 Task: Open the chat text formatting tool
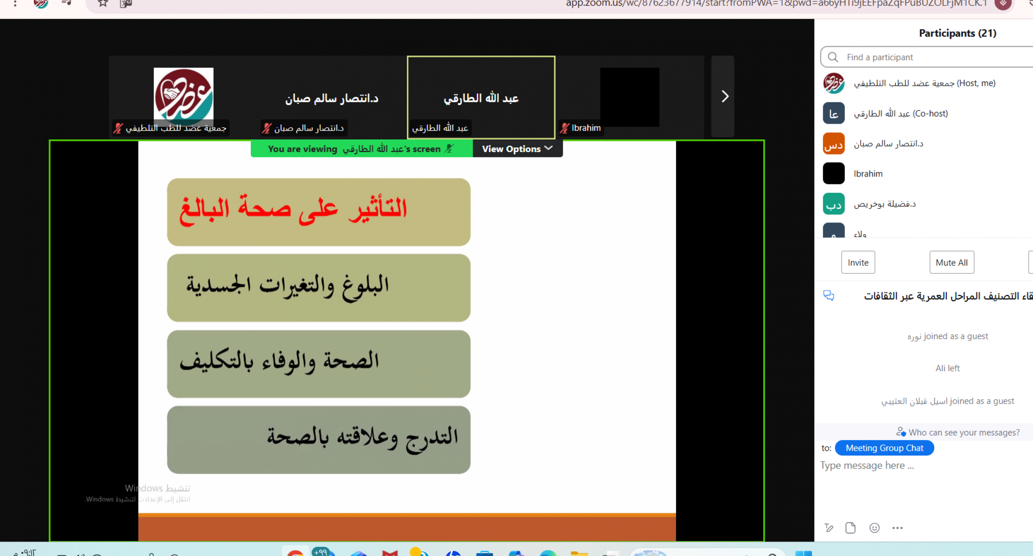click(829, 528)
